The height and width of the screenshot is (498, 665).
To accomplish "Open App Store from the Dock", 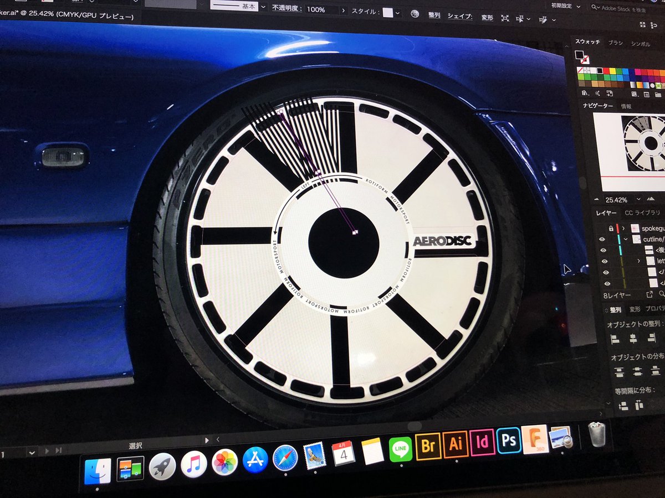I will click(255, 459).
